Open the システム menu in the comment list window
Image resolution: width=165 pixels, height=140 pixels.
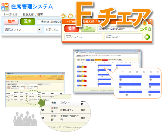16,78
